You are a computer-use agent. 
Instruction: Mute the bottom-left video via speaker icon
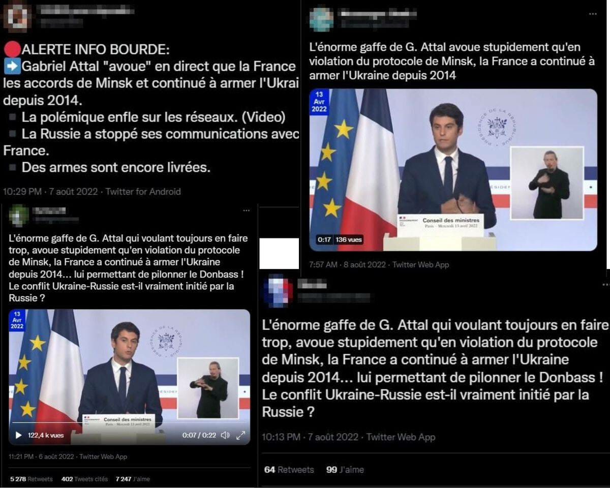click(x=225, y=435)
